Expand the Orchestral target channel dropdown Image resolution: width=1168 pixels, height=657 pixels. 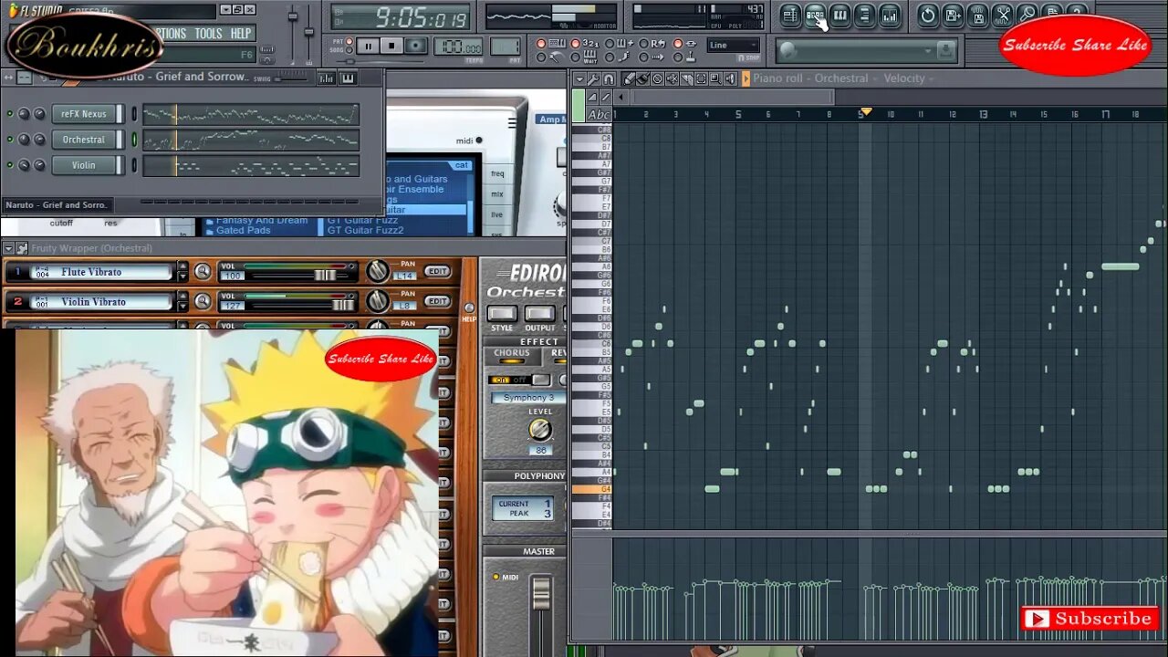pos(873,78)
